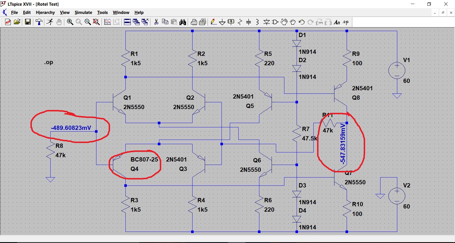The width and height of the screenshot is (455, 243).
Task: Click the -489.60823mV voltage label
Action: [x=71, y=128]
